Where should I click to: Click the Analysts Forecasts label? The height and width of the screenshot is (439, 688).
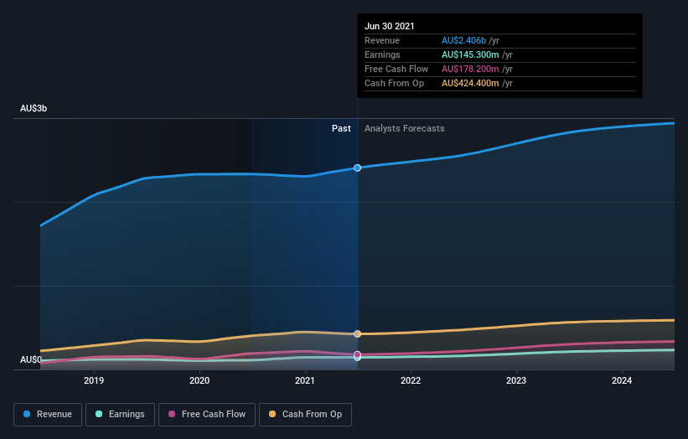click(404, 128)
